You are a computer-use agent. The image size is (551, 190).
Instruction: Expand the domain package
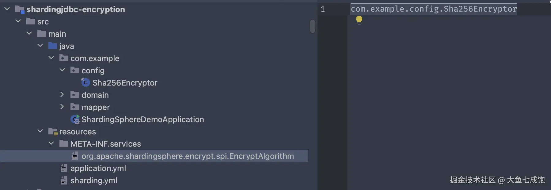[x=62, y=95]
